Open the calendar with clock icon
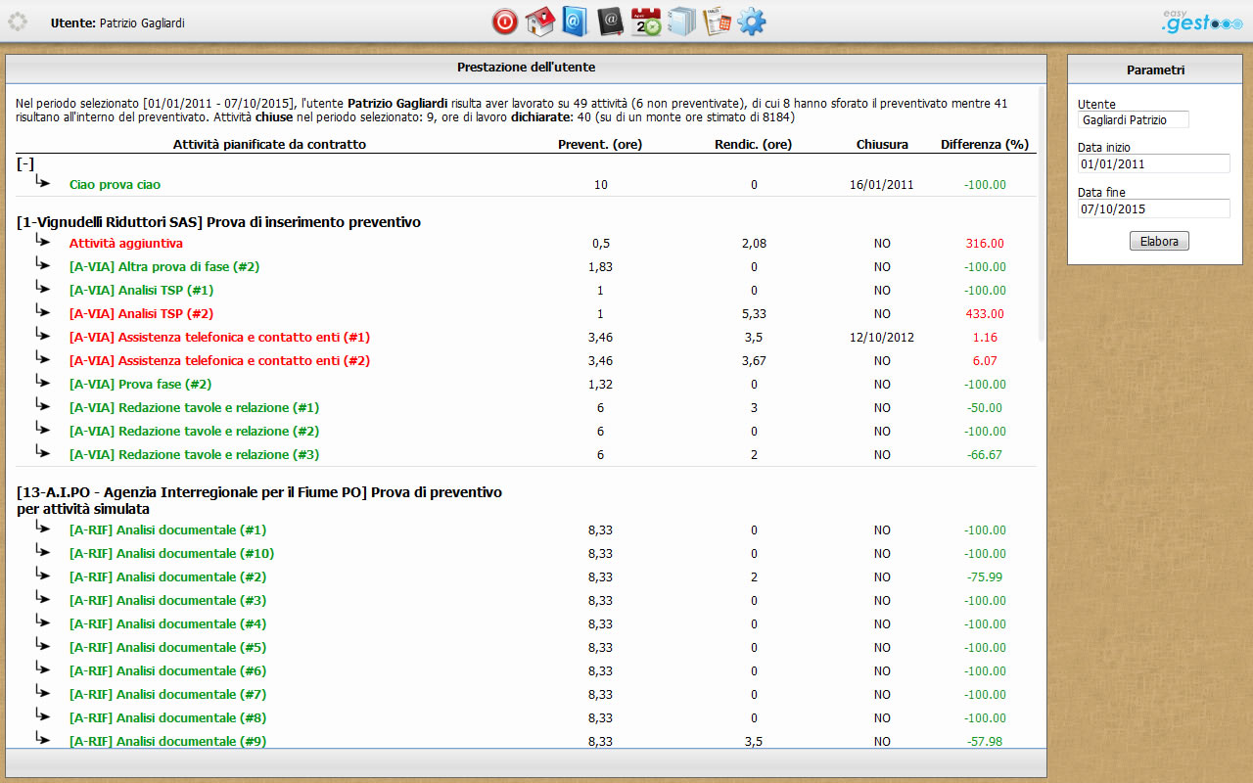 (646, 22)
